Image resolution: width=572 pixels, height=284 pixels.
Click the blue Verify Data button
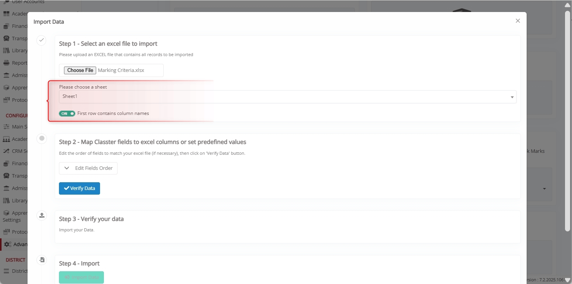[x=79, y=188]
